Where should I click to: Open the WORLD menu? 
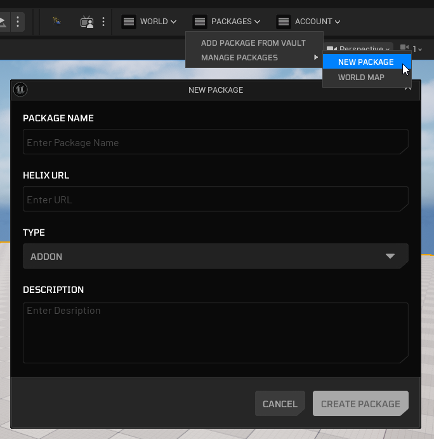149,22
